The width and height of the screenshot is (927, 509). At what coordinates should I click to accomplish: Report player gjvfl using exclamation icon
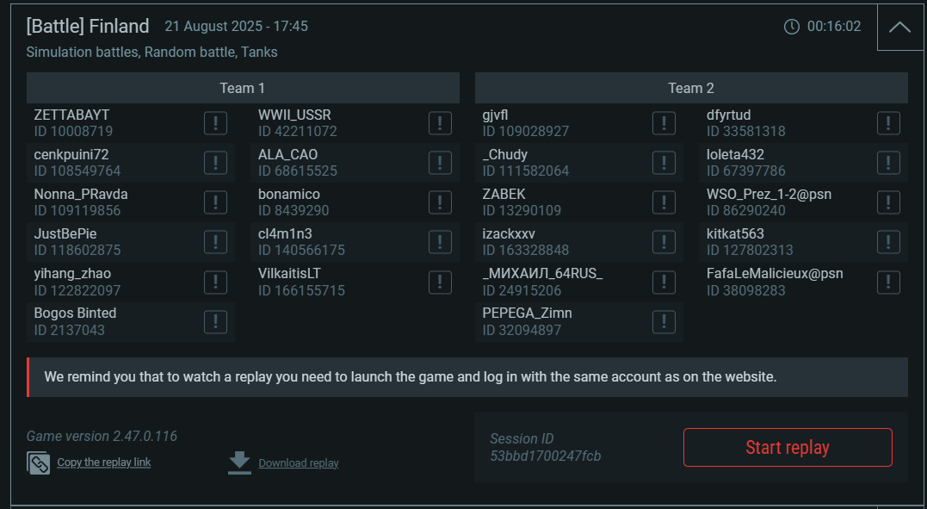pos(664,123)
